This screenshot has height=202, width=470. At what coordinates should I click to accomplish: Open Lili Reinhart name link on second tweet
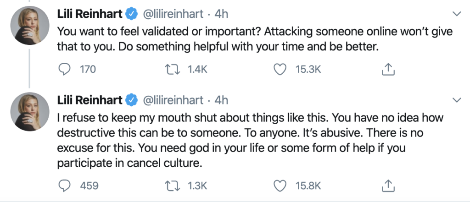[x=90, y=100]
